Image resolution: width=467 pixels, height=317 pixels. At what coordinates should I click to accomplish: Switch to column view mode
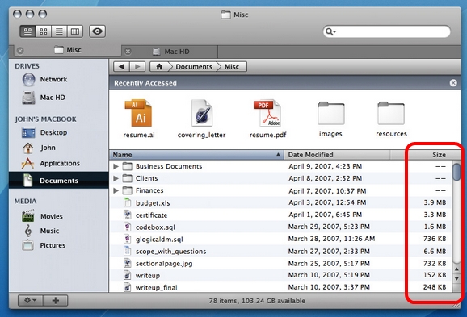coord(75,31)
